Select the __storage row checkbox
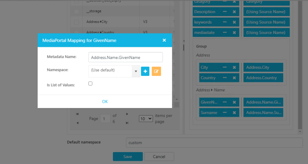Screen dimensions: 308x164 click(76, 11)
